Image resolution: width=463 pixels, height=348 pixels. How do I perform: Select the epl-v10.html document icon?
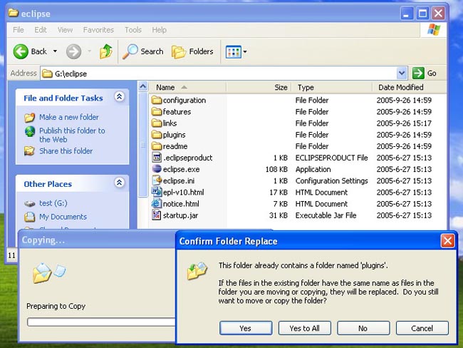pyautogui.click(x=157, y=193)
